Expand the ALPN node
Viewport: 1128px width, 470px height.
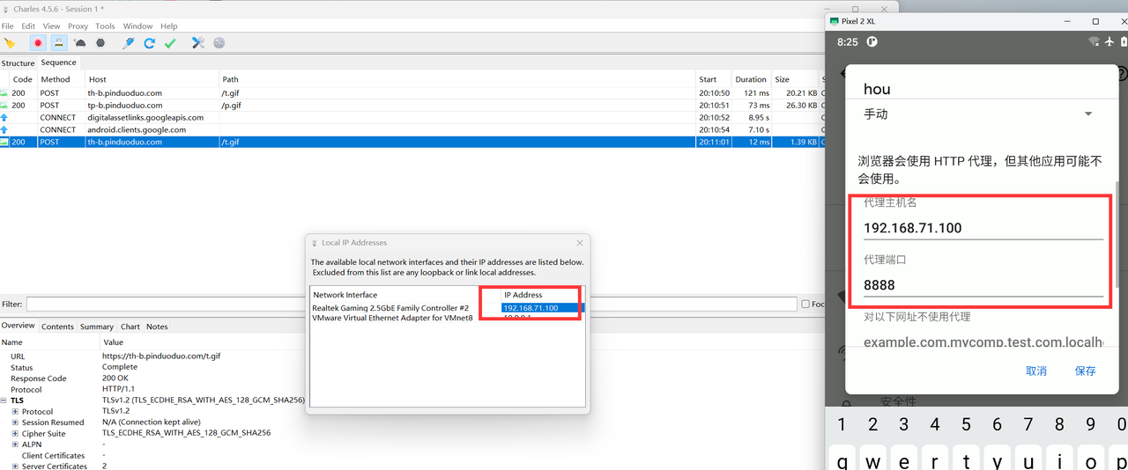pyautogui.click(x=15, y=444)
